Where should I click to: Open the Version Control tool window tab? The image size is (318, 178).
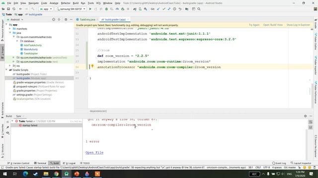coord(18,163)
